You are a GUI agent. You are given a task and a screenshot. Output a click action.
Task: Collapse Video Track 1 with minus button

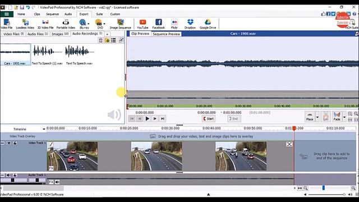coord(2,143)
